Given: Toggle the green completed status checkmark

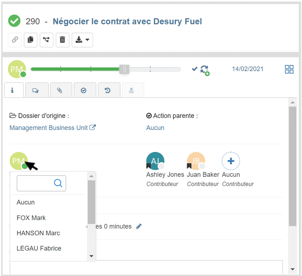Looking at the screenshot, I should click(15, 21).
